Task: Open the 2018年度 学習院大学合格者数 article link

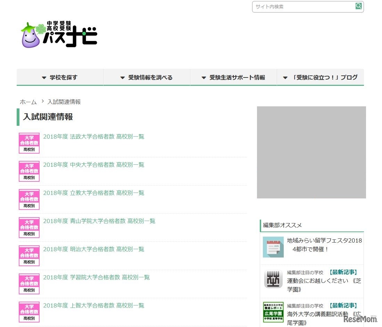Action: pyautogui.click(x=96, y=277)
